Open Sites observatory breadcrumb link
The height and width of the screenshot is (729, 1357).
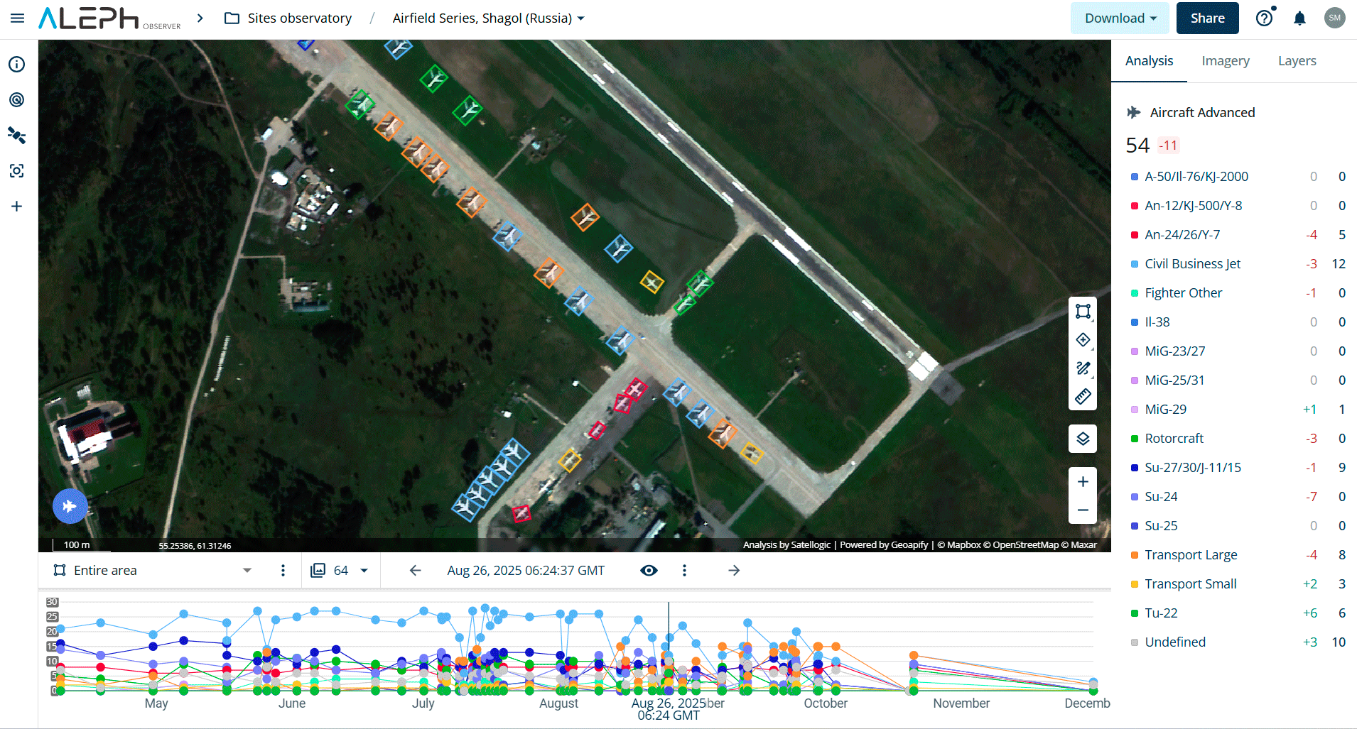click(299, 18)
